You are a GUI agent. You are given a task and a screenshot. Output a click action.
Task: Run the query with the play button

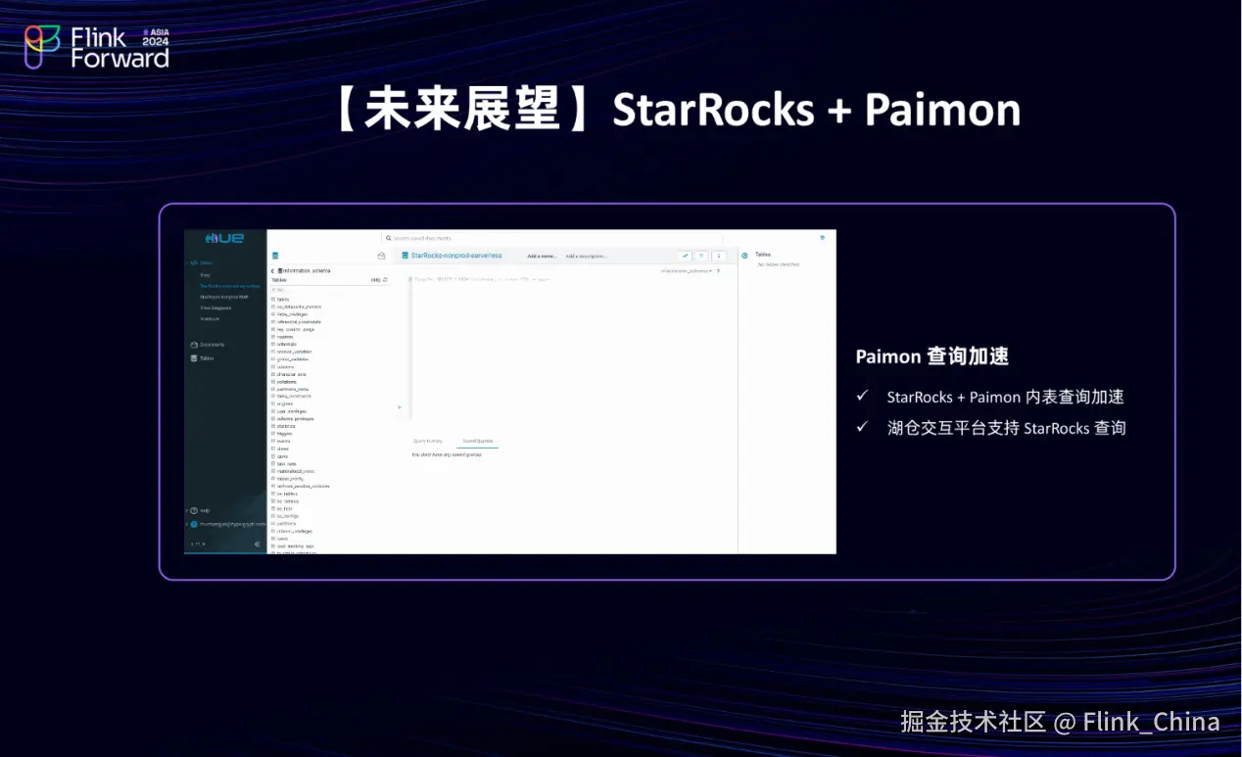point(400,407)
